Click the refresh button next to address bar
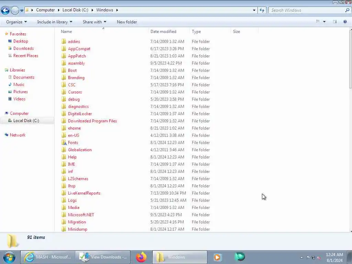352x264 pixels. tap(262, 10)
